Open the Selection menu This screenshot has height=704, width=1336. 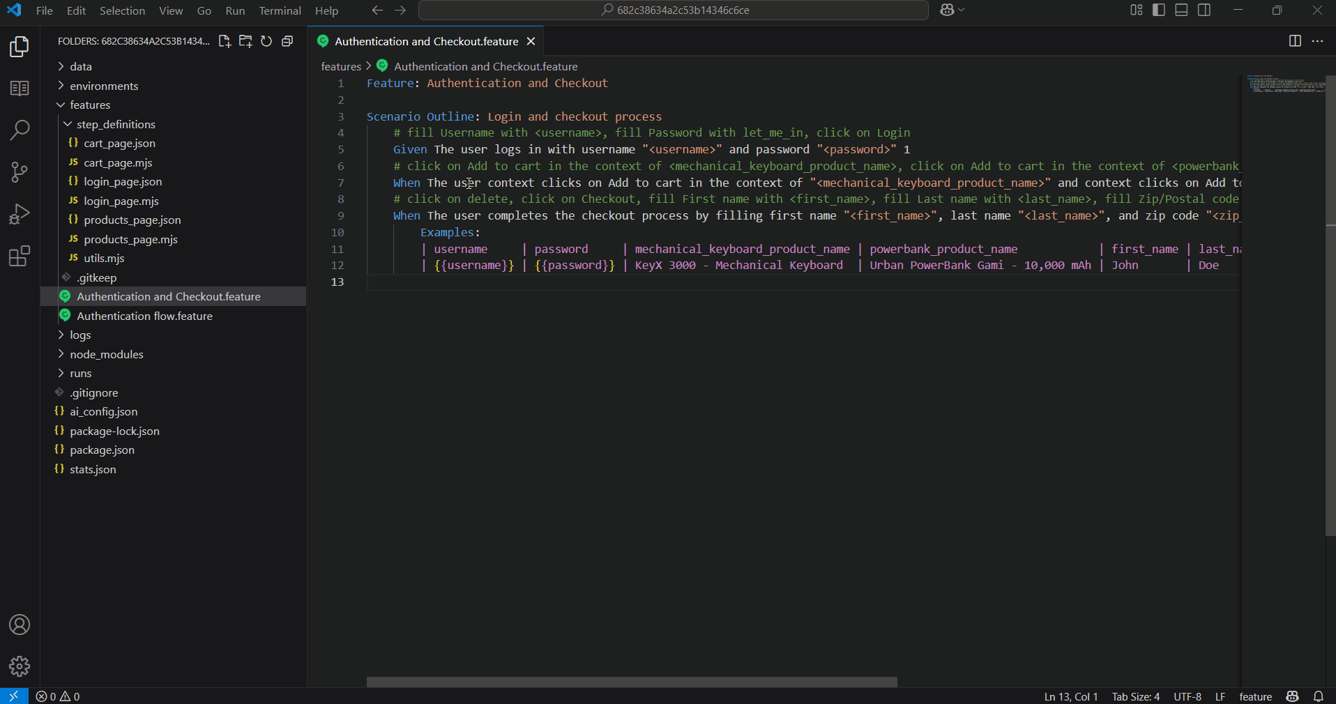point(122,10)
